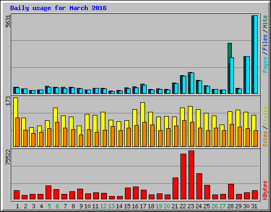
Task: Click day label 15 on the x-axis
Action: pyautogui.click(x=127, y=206)
